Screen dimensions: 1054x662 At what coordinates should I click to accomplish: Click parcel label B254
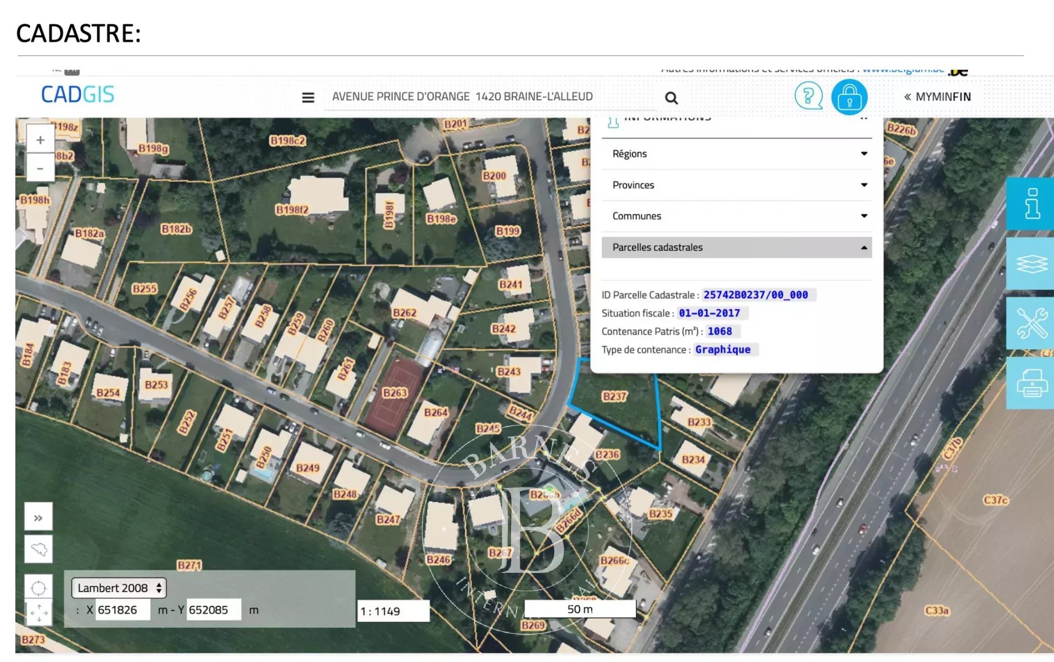coord(108,393)
